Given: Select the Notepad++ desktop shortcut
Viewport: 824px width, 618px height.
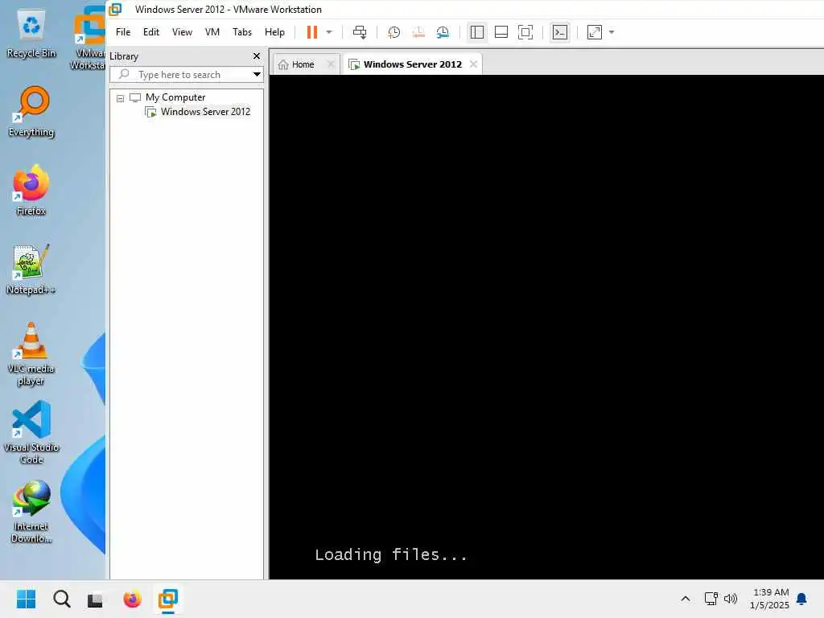Looking at the screenshot, I should [x=31, y=270].
